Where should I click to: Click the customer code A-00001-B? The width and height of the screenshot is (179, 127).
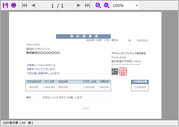point(49,65)
